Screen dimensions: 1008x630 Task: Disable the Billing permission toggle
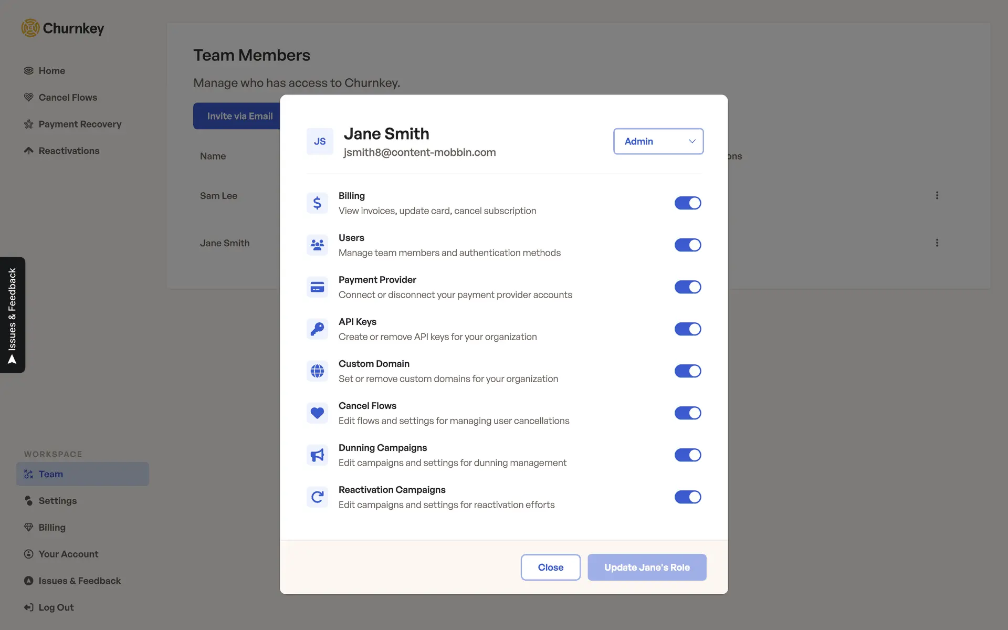tap(687, 203)
